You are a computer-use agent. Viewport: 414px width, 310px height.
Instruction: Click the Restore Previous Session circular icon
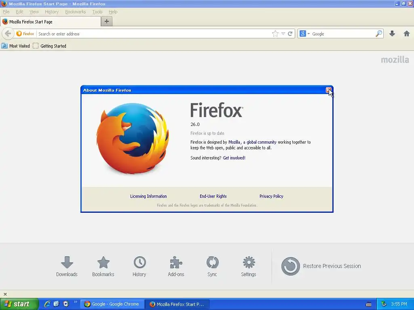pyautogui.click(x=290, y=266)
